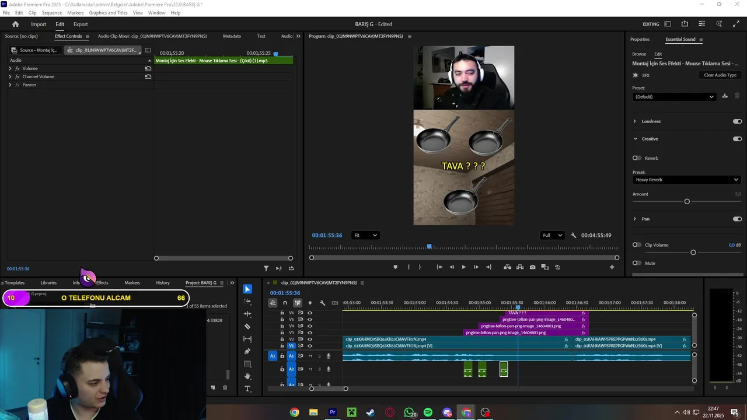Switch to the Browse tab in Essential Sound
747x420 pixels.
[639, 54]
